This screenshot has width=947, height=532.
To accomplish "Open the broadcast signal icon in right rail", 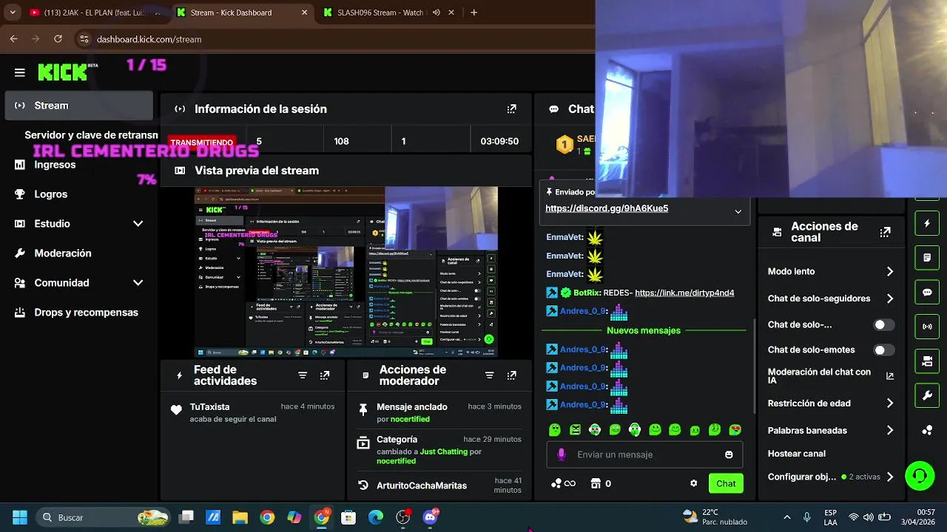I will [x=927, y=327].
